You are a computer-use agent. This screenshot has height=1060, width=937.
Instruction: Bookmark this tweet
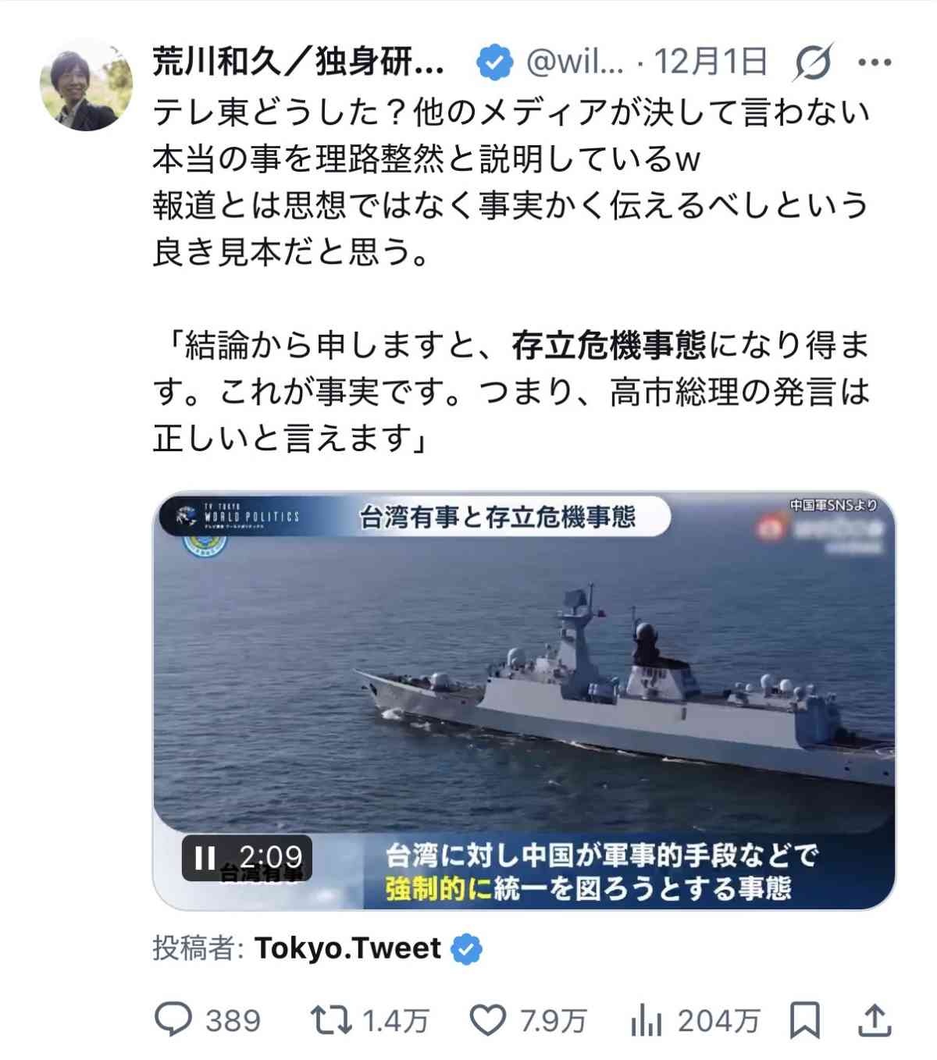(x=804, y=1020)
